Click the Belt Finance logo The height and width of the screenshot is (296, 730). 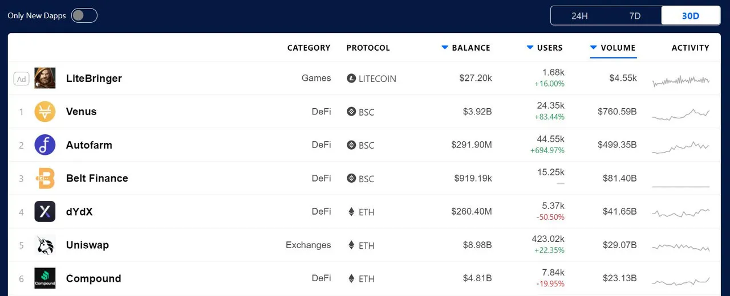45,178
